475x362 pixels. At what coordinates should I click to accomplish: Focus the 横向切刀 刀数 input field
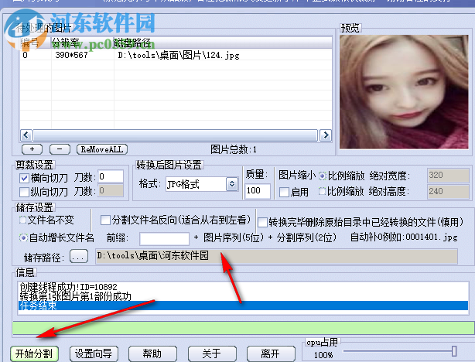coord(111,176)
